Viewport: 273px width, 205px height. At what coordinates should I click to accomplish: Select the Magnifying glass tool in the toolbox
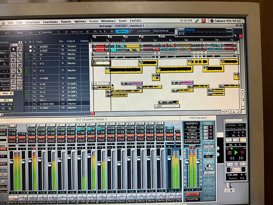14,71
